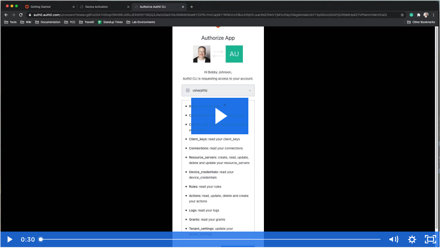Click the 0:30 video time label

point(28,240)
